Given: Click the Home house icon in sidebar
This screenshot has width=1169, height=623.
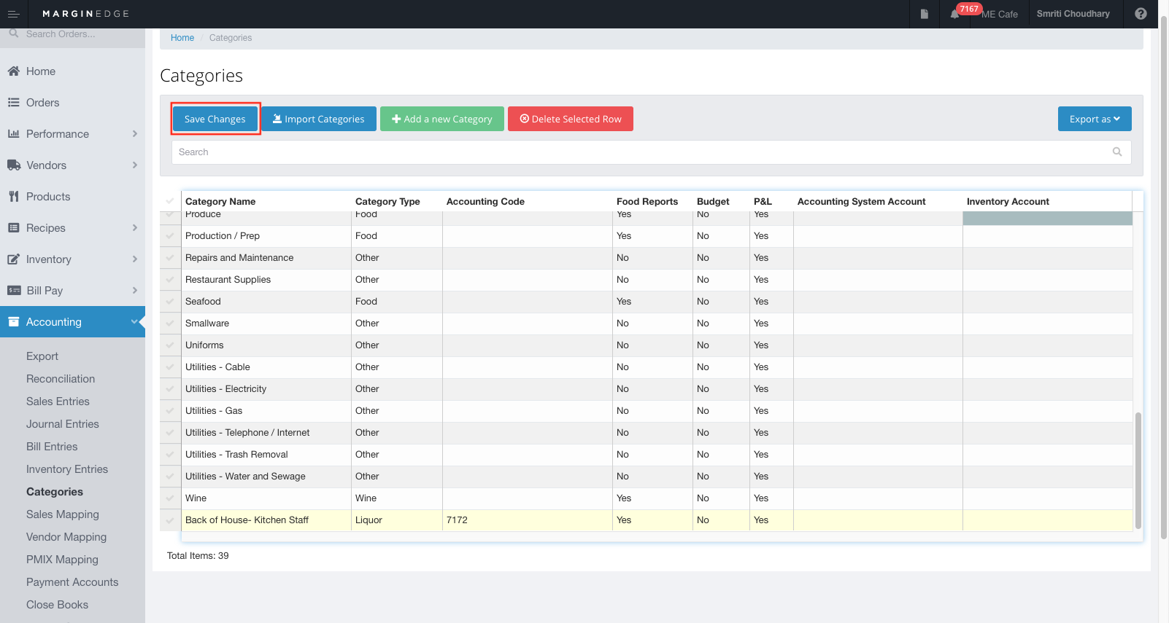Looking at the screenshot, I should tap(13, 71).
